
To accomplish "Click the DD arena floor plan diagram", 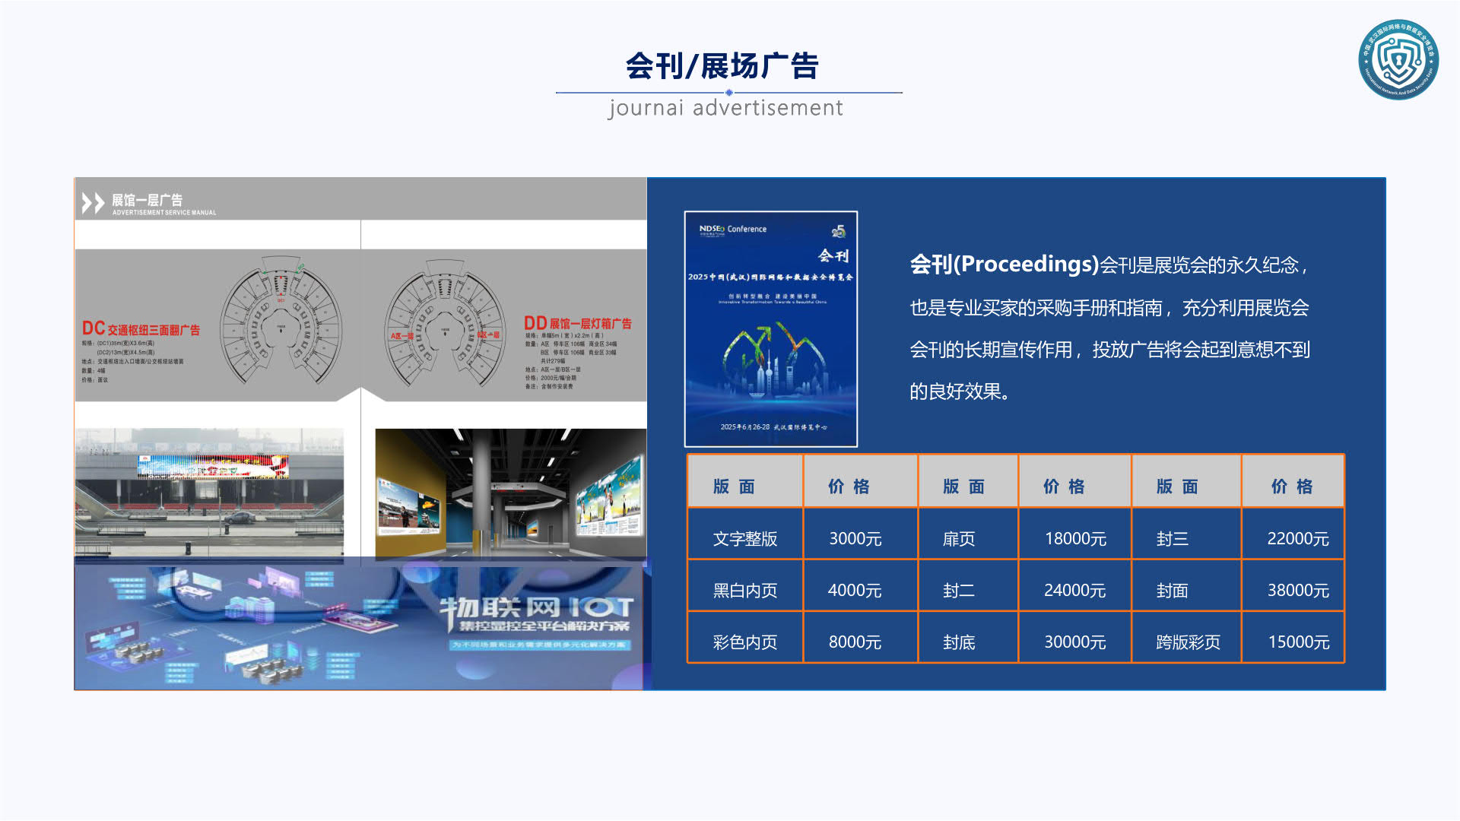I will coord(445,324).
